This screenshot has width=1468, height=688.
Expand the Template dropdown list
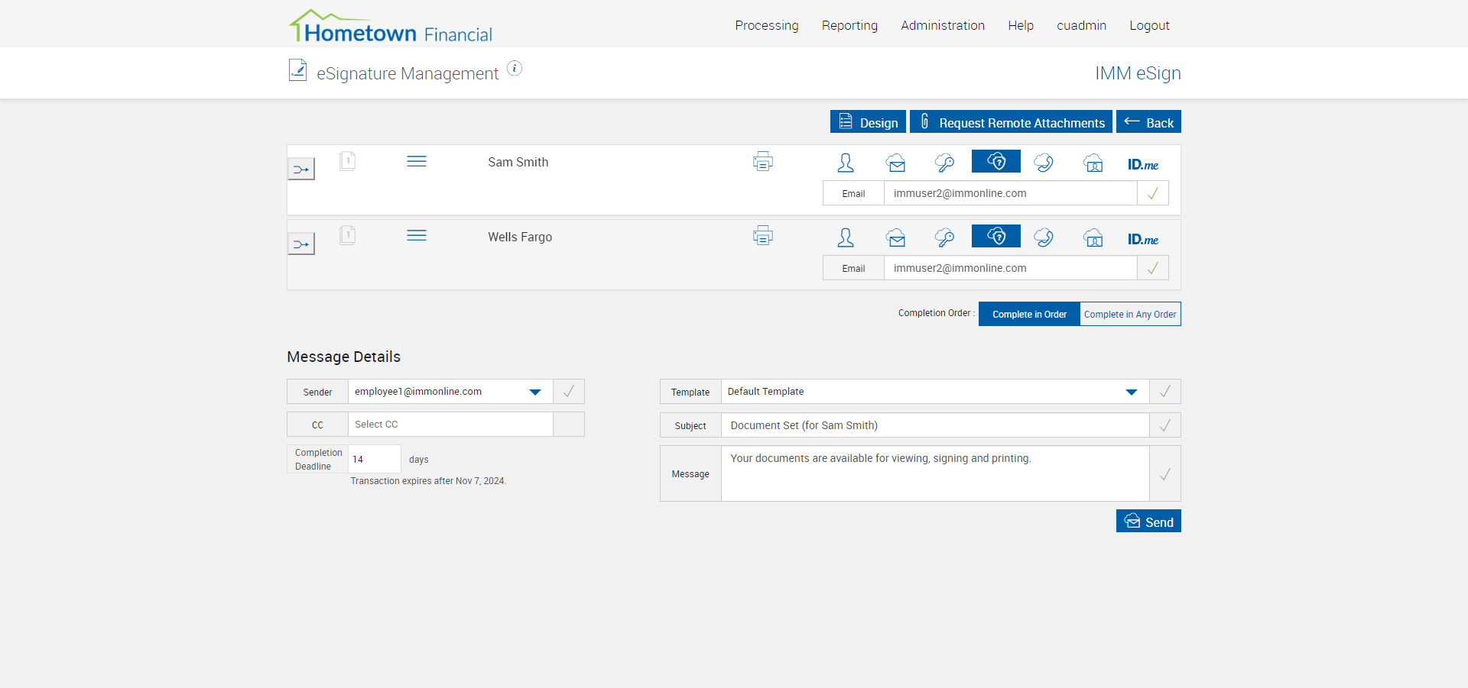pyautogui.click(x=1131, y=392)
